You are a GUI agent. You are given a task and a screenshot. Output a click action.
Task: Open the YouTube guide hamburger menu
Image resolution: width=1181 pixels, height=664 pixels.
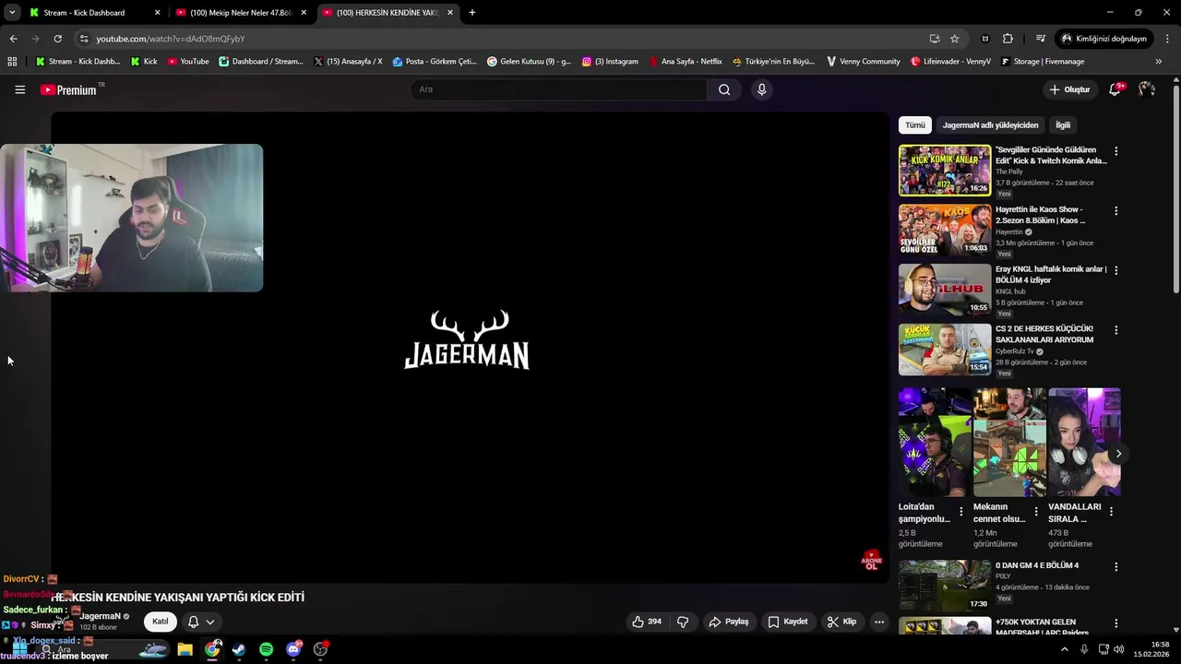[x=19, y=89]
